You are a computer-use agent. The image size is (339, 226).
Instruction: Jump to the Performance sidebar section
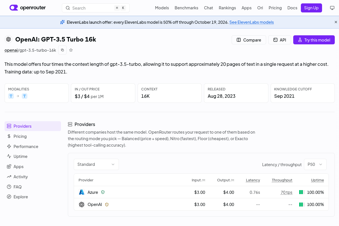coord(33,146)
